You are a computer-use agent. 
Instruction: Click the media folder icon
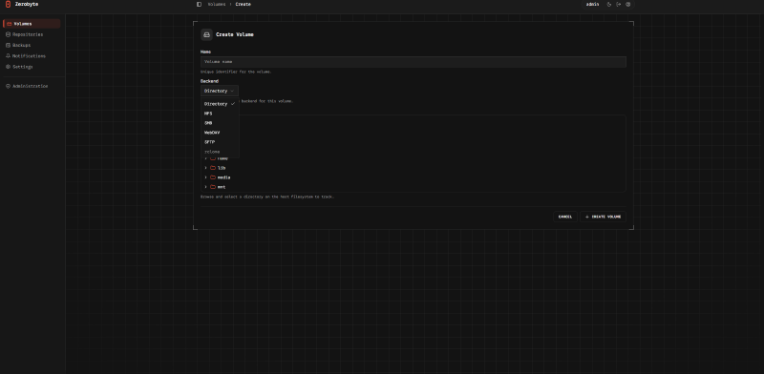coord(213,177)
